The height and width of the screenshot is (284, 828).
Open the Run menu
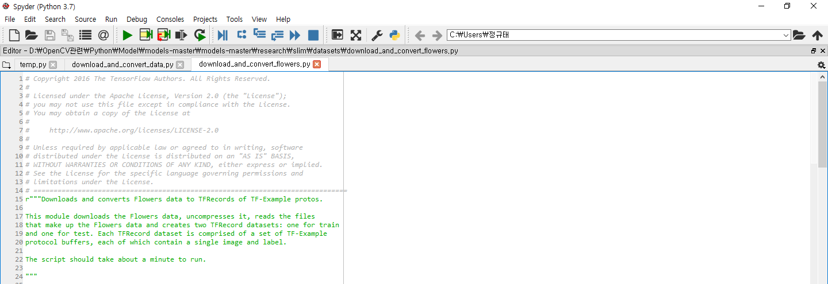[111, 19]
